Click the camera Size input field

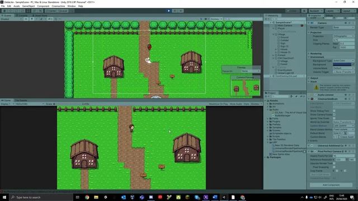coord(343,40)
